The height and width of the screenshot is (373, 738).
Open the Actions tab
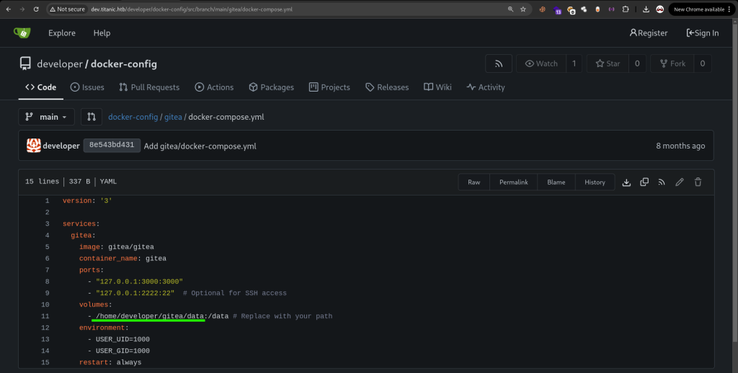(214, 87)
